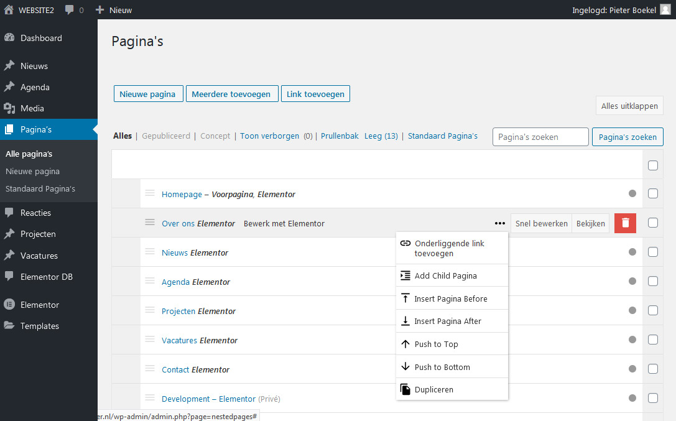
Task: Open the Nieuw dropdown in the admin bar
Action: pos(114,10)
